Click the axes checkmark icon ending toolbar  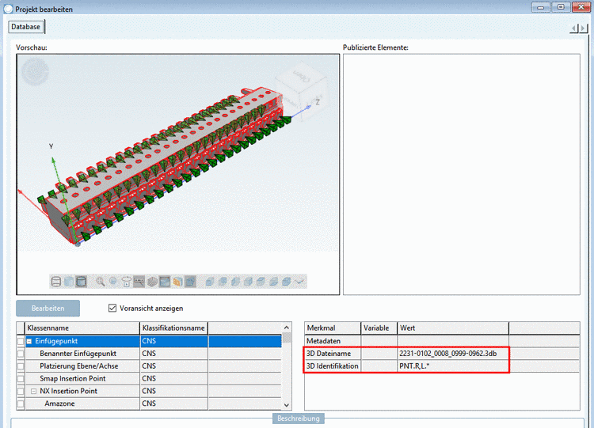(x=299, y=282)
